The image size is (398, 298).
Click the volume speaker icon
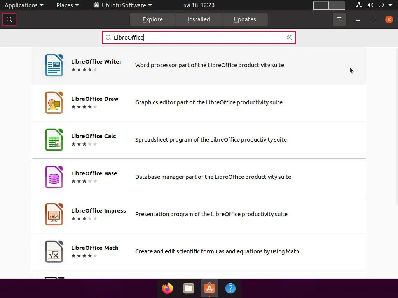[x=370, y=5]
